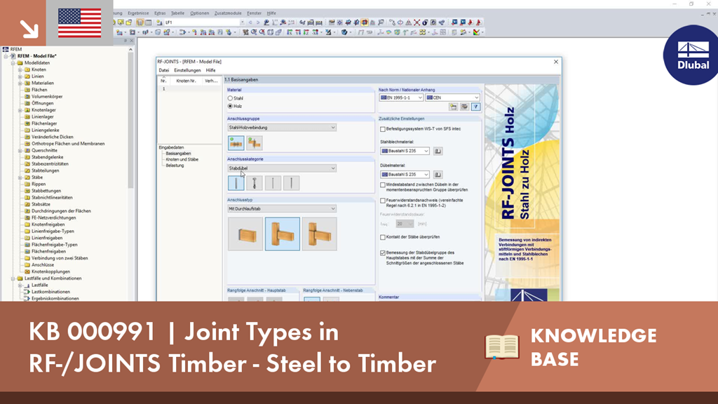Open the Datei menu in RF-JOINTS

(164, 71)
